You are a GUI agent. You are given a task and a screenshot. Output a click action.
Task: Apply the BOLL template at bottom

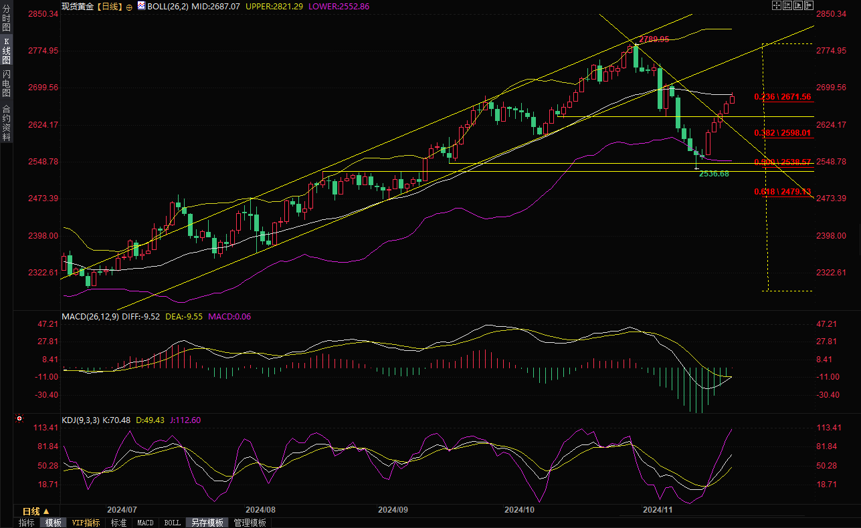pyautogui.click(x=172, y=523)
